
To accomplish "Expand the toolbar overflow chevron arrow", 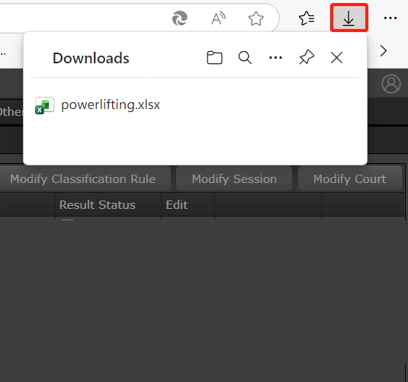I will pyautogui.click(x=384, y=51).
